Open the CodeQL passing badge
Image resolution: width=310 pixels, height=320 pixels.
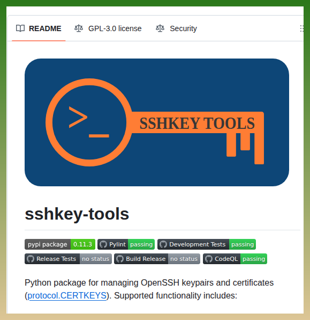click(235, 259)
